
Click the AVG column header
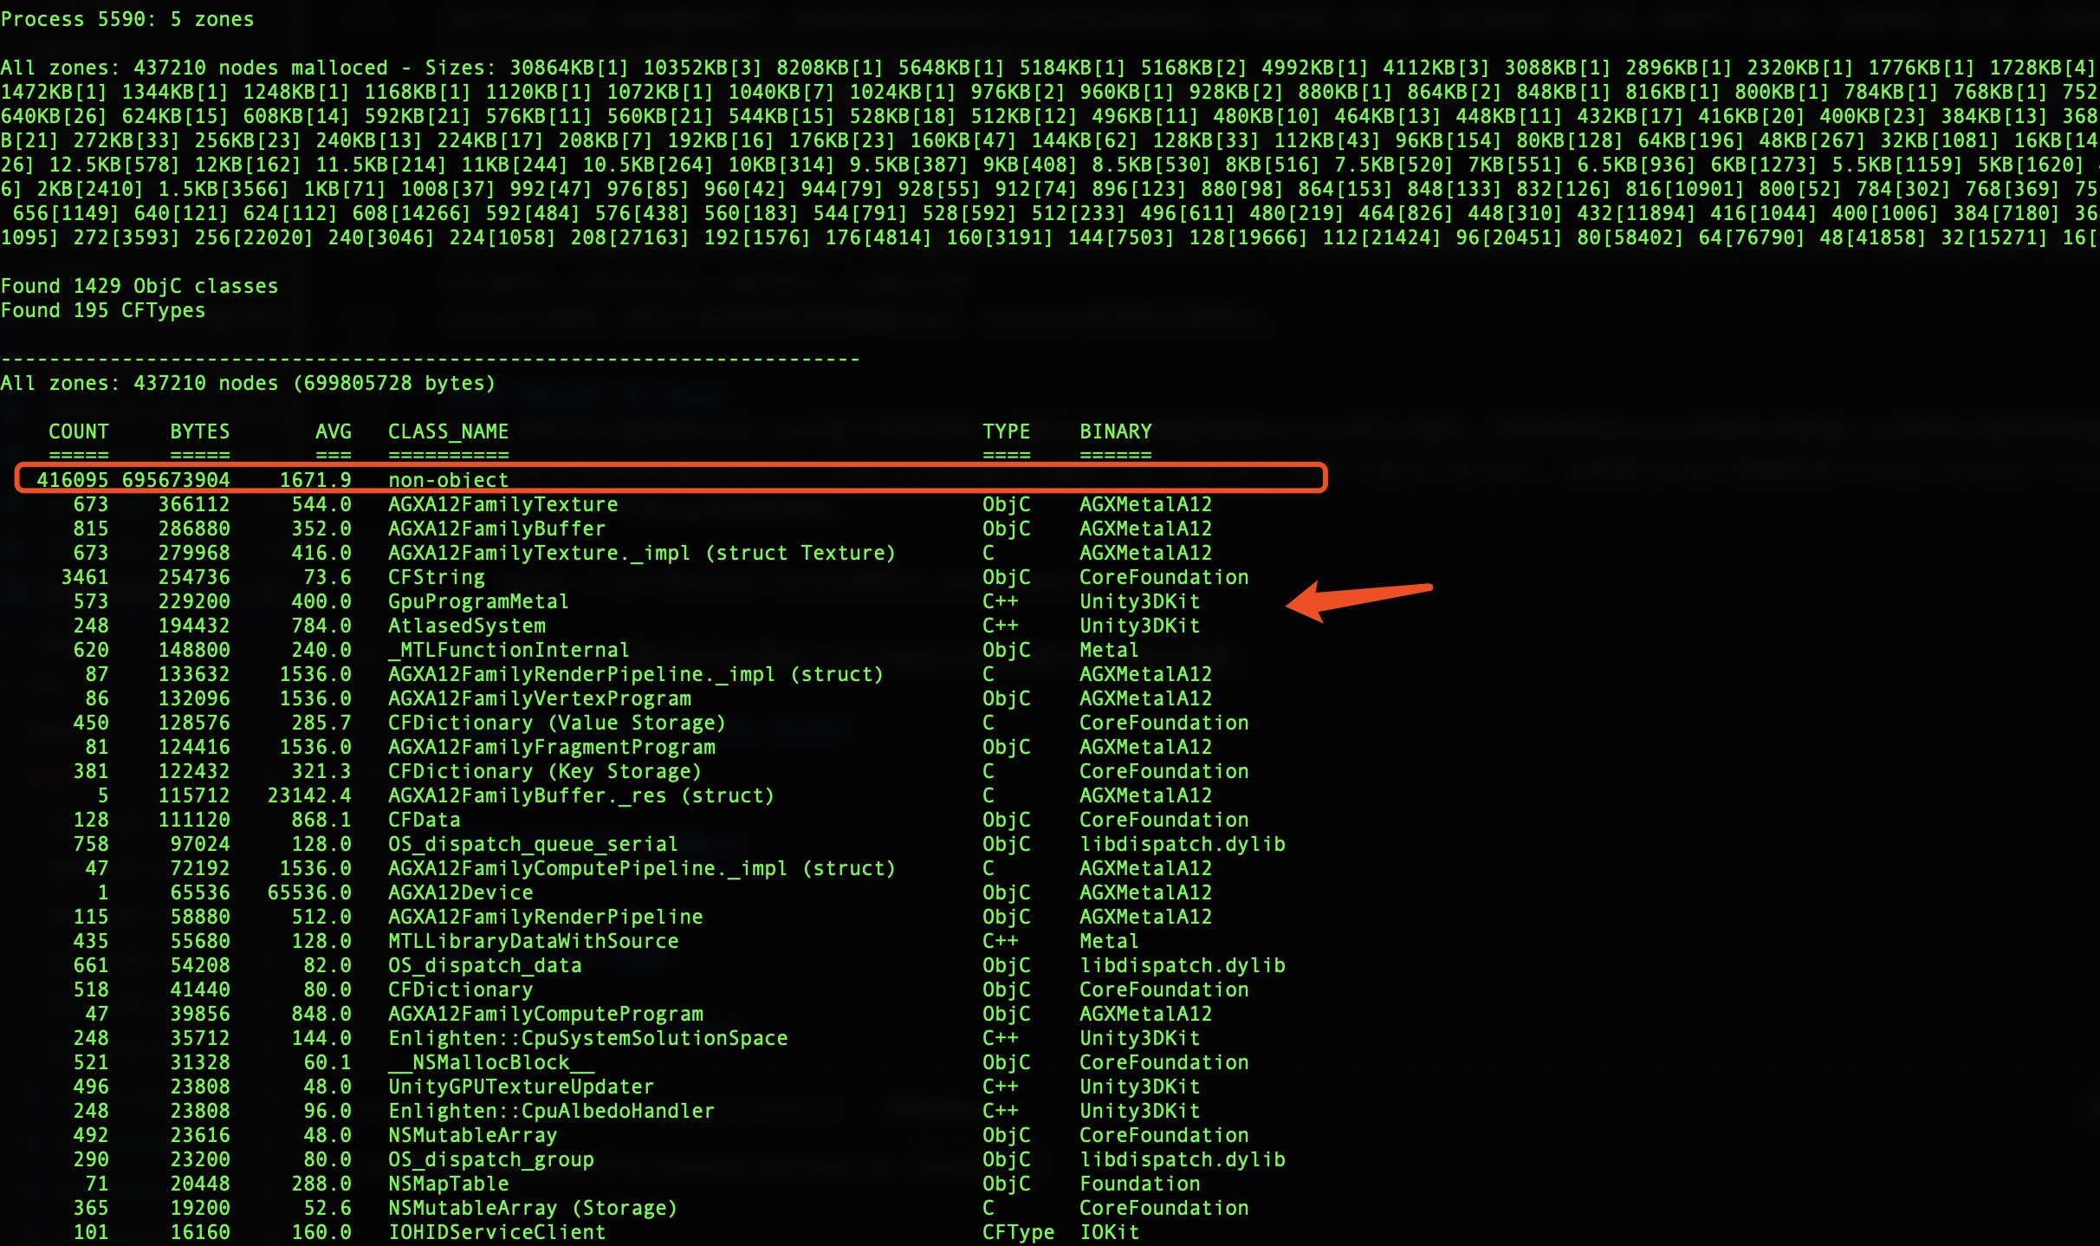[x=334, y=432]
